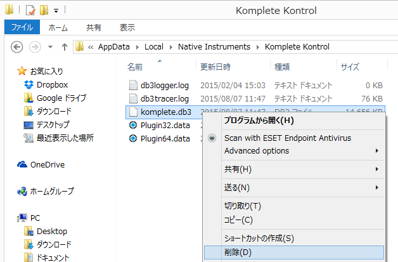Image resolution: width=398 pixels, height=262 pixels.
Task: Select the komplete.db3 file name
Action: 166,112
